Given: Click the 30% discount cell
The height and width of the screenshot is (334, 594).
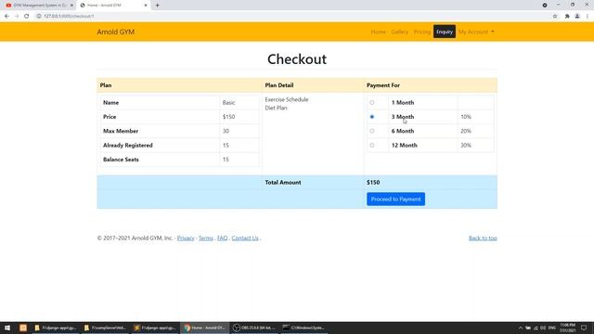Looking at the screenshot, I should 475,145.
